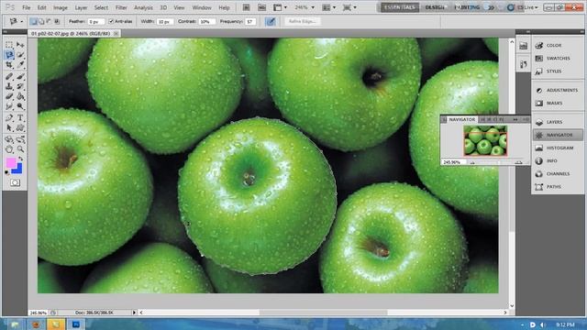Select the Pen tool
This screenshot has width=587, height=330.
pyautogui.click(x=9, y=118)
